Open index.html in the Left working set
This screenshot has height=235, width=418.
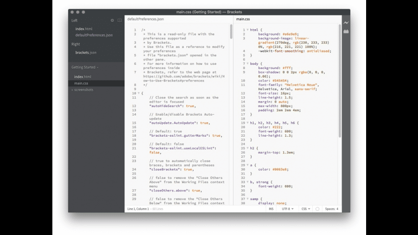tap(84, 29)
